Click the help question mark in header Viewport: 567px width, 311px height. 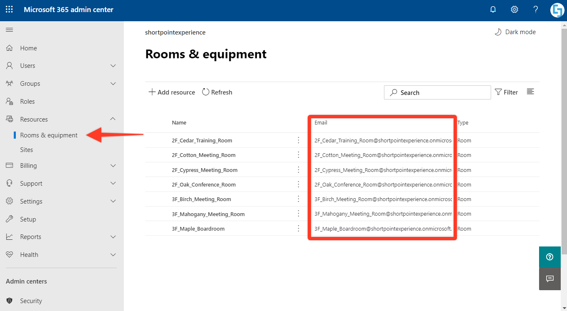click(536, 10)
